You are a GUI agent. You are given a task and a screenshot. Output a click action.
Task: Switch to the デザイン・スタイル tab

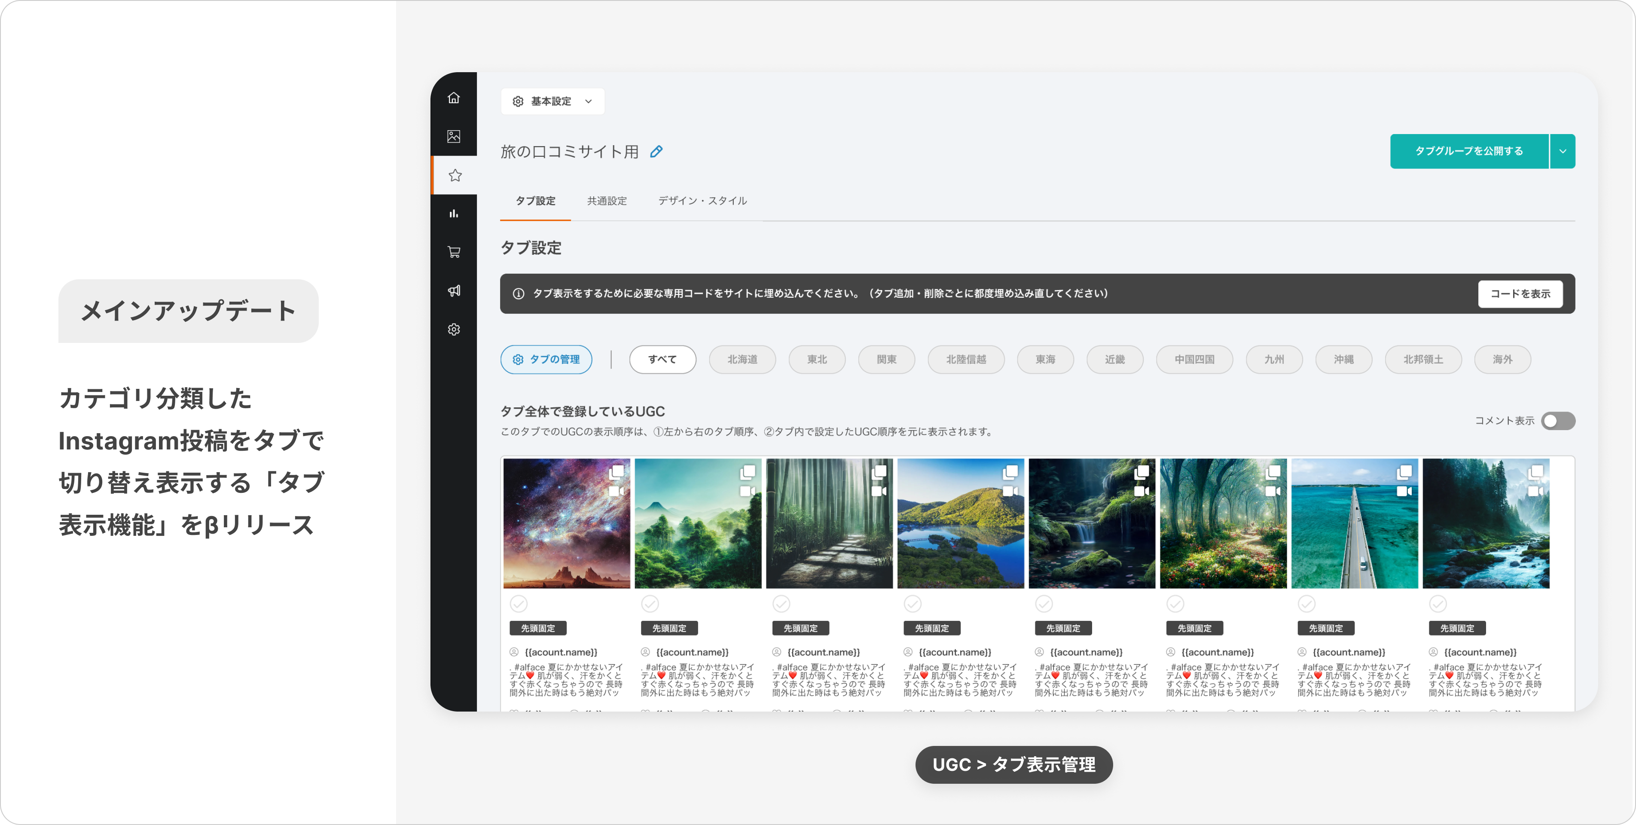702,201
